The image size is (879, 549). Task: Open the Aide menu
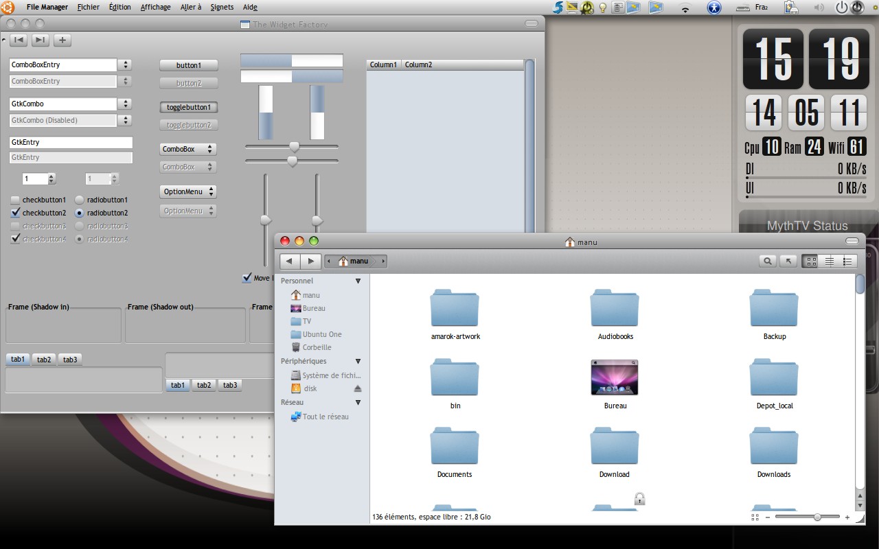coord(250,7)
